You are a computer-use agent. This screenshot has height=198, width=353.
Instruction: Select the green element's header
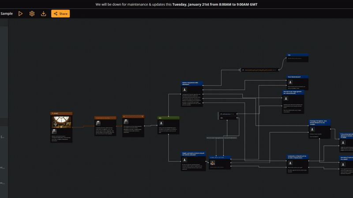[169, 118]
